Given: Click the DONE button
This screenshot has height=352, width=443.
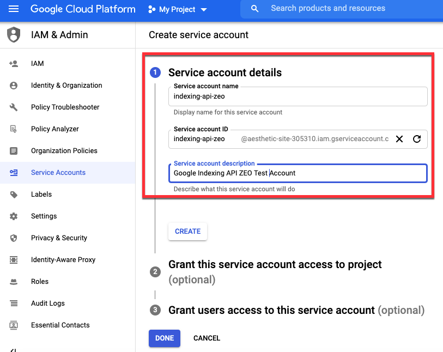Looking at the screenshot, I should (x=165, y=338).
